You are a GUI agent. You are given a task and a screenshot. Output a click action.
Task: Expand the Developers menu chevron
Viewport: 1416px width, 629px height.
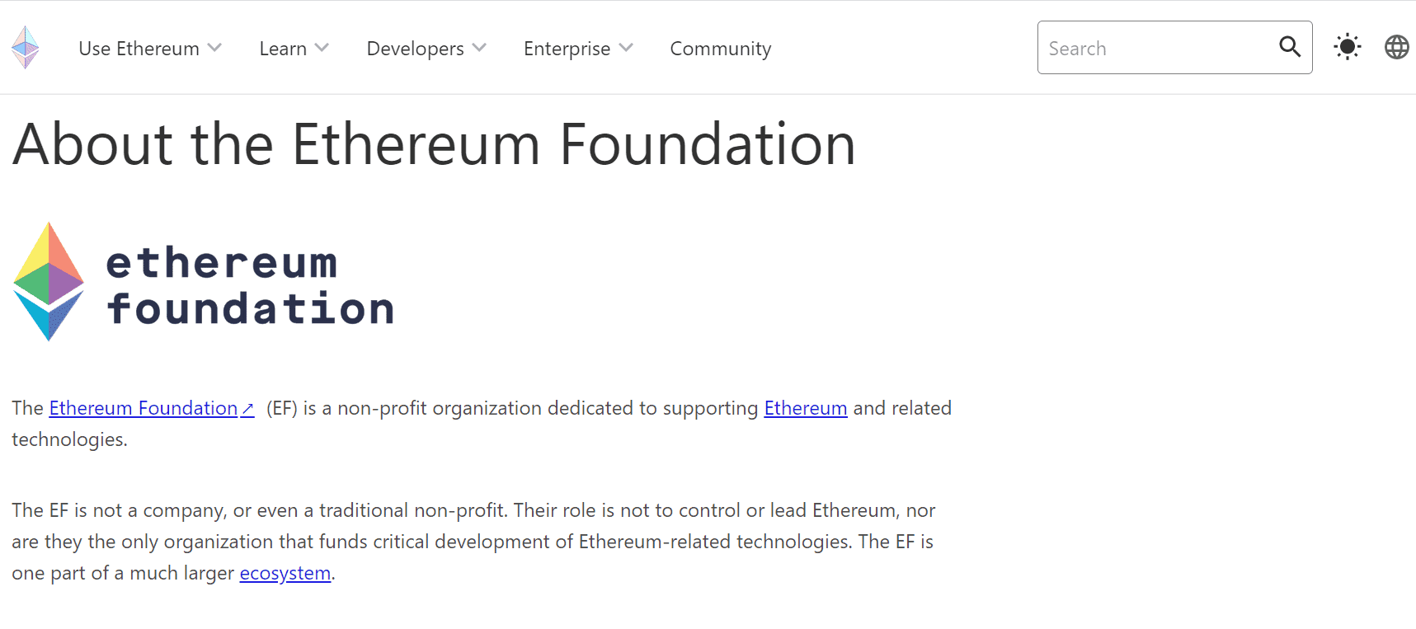[x=479, y=48]
